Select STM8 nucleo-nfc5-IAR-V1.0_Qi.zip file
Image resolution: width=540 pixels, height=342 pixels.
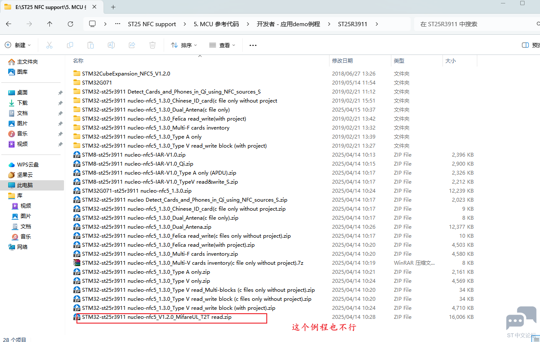coord(137,163)
